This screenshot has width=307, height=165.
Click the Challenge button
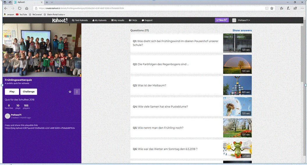pyautogui.click(x=28, y=92)
